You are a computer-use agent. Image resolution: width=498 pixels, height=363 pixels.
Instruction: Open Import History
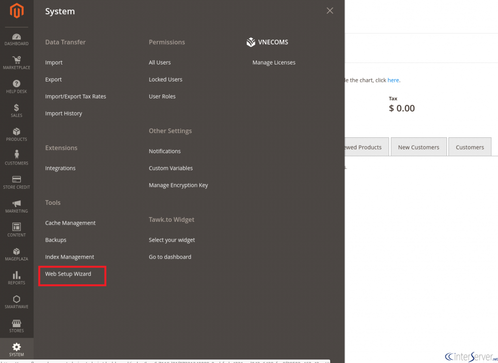pyautogui.click(x=64, y=114)
